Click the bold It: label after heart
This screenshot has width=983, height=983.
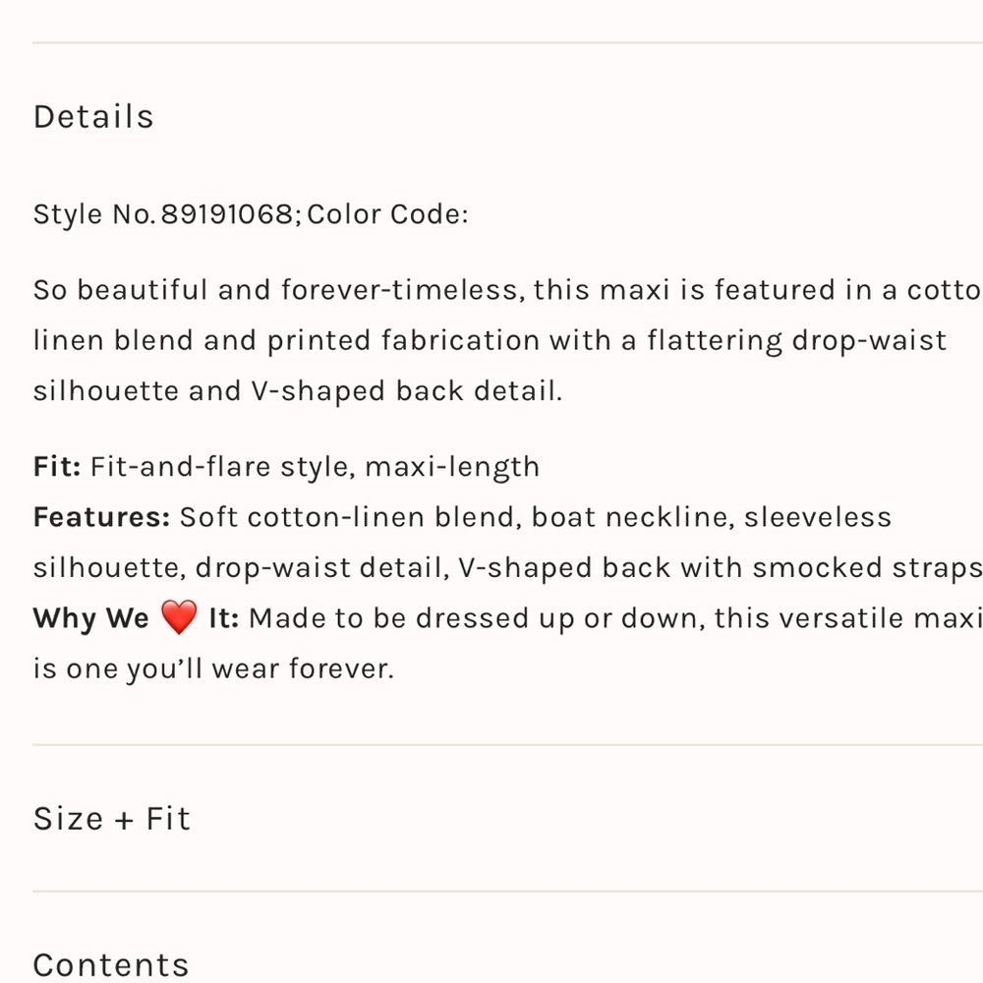click(224, 618)
